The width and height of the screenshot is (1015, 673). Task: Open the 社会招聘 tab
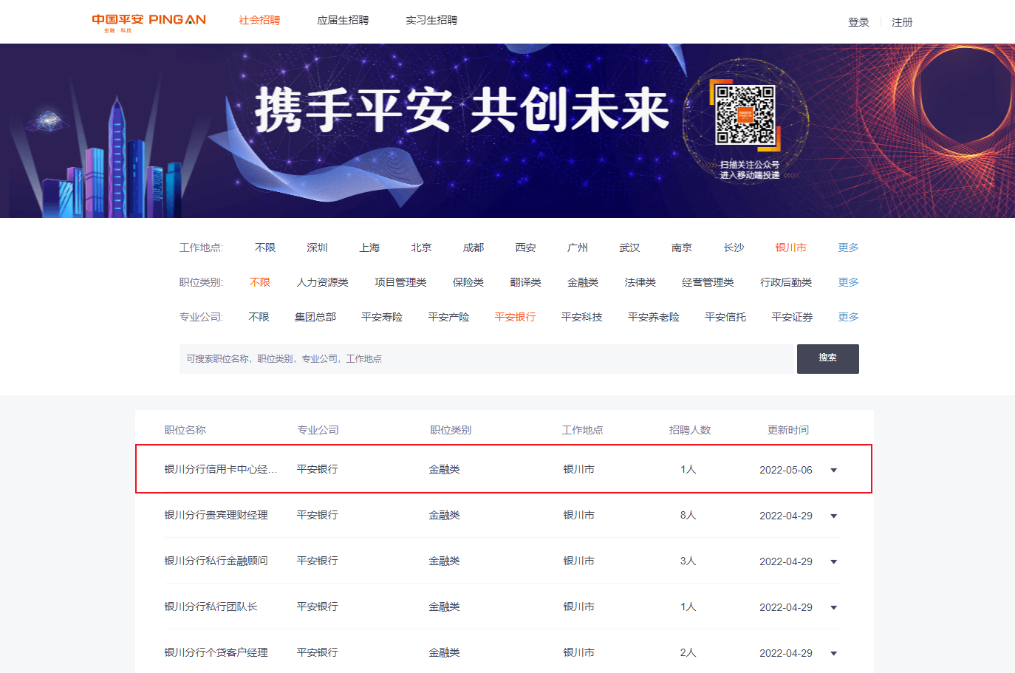coord(259,21)
